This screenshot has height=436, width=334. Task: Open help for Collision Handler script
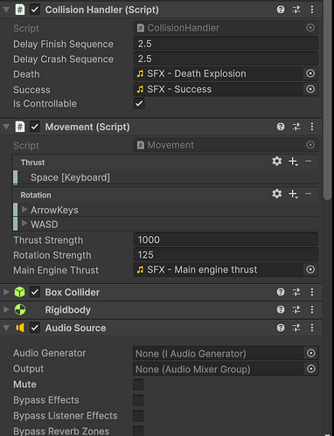pyautogui.click(x=281, y=10)
